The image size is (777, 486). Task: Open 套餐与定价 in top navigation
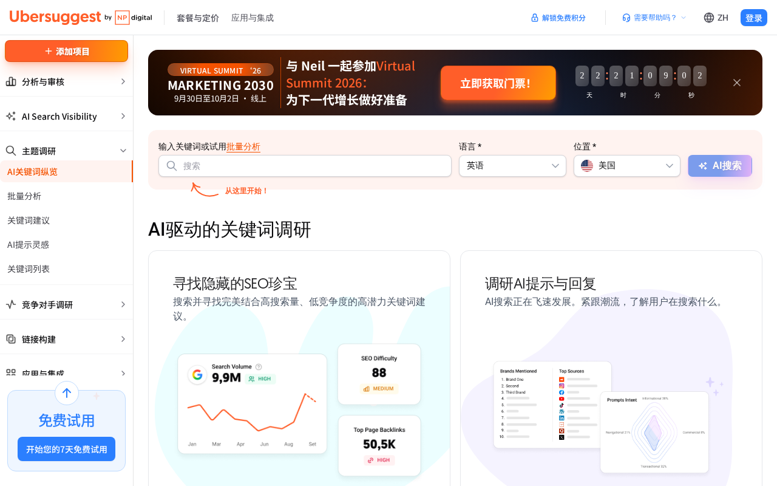pos(198,18)
